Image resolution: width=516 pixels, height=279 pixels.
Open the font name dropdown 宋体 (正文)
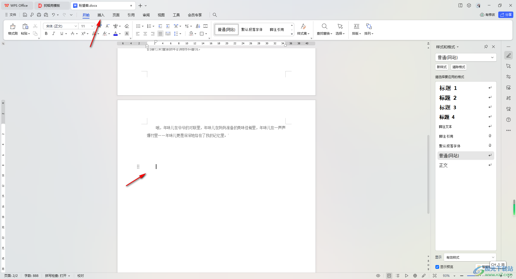click(x=76, y=26)
